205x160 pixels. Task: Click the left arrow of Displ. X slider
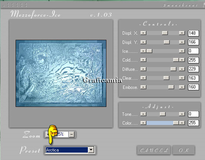[x=143, y=33]
